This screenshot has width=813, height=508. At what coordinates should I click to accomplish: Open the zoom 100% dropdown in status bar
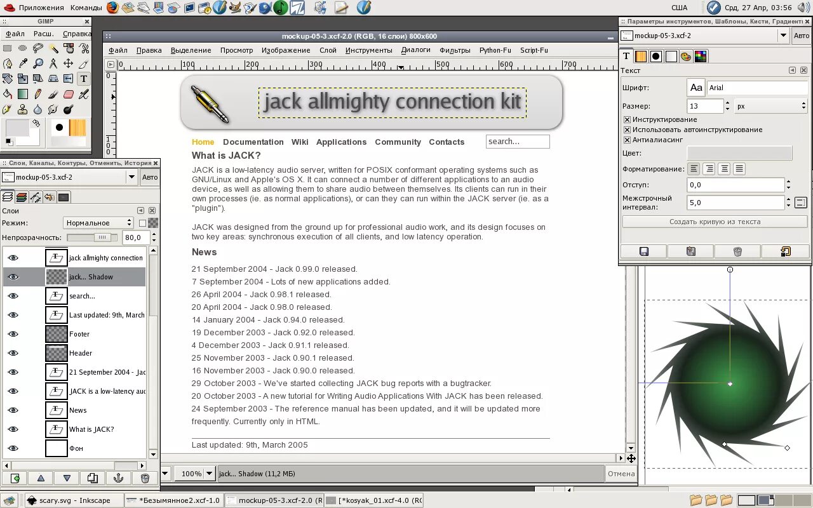pyautogui.click(x=195, y=474)
